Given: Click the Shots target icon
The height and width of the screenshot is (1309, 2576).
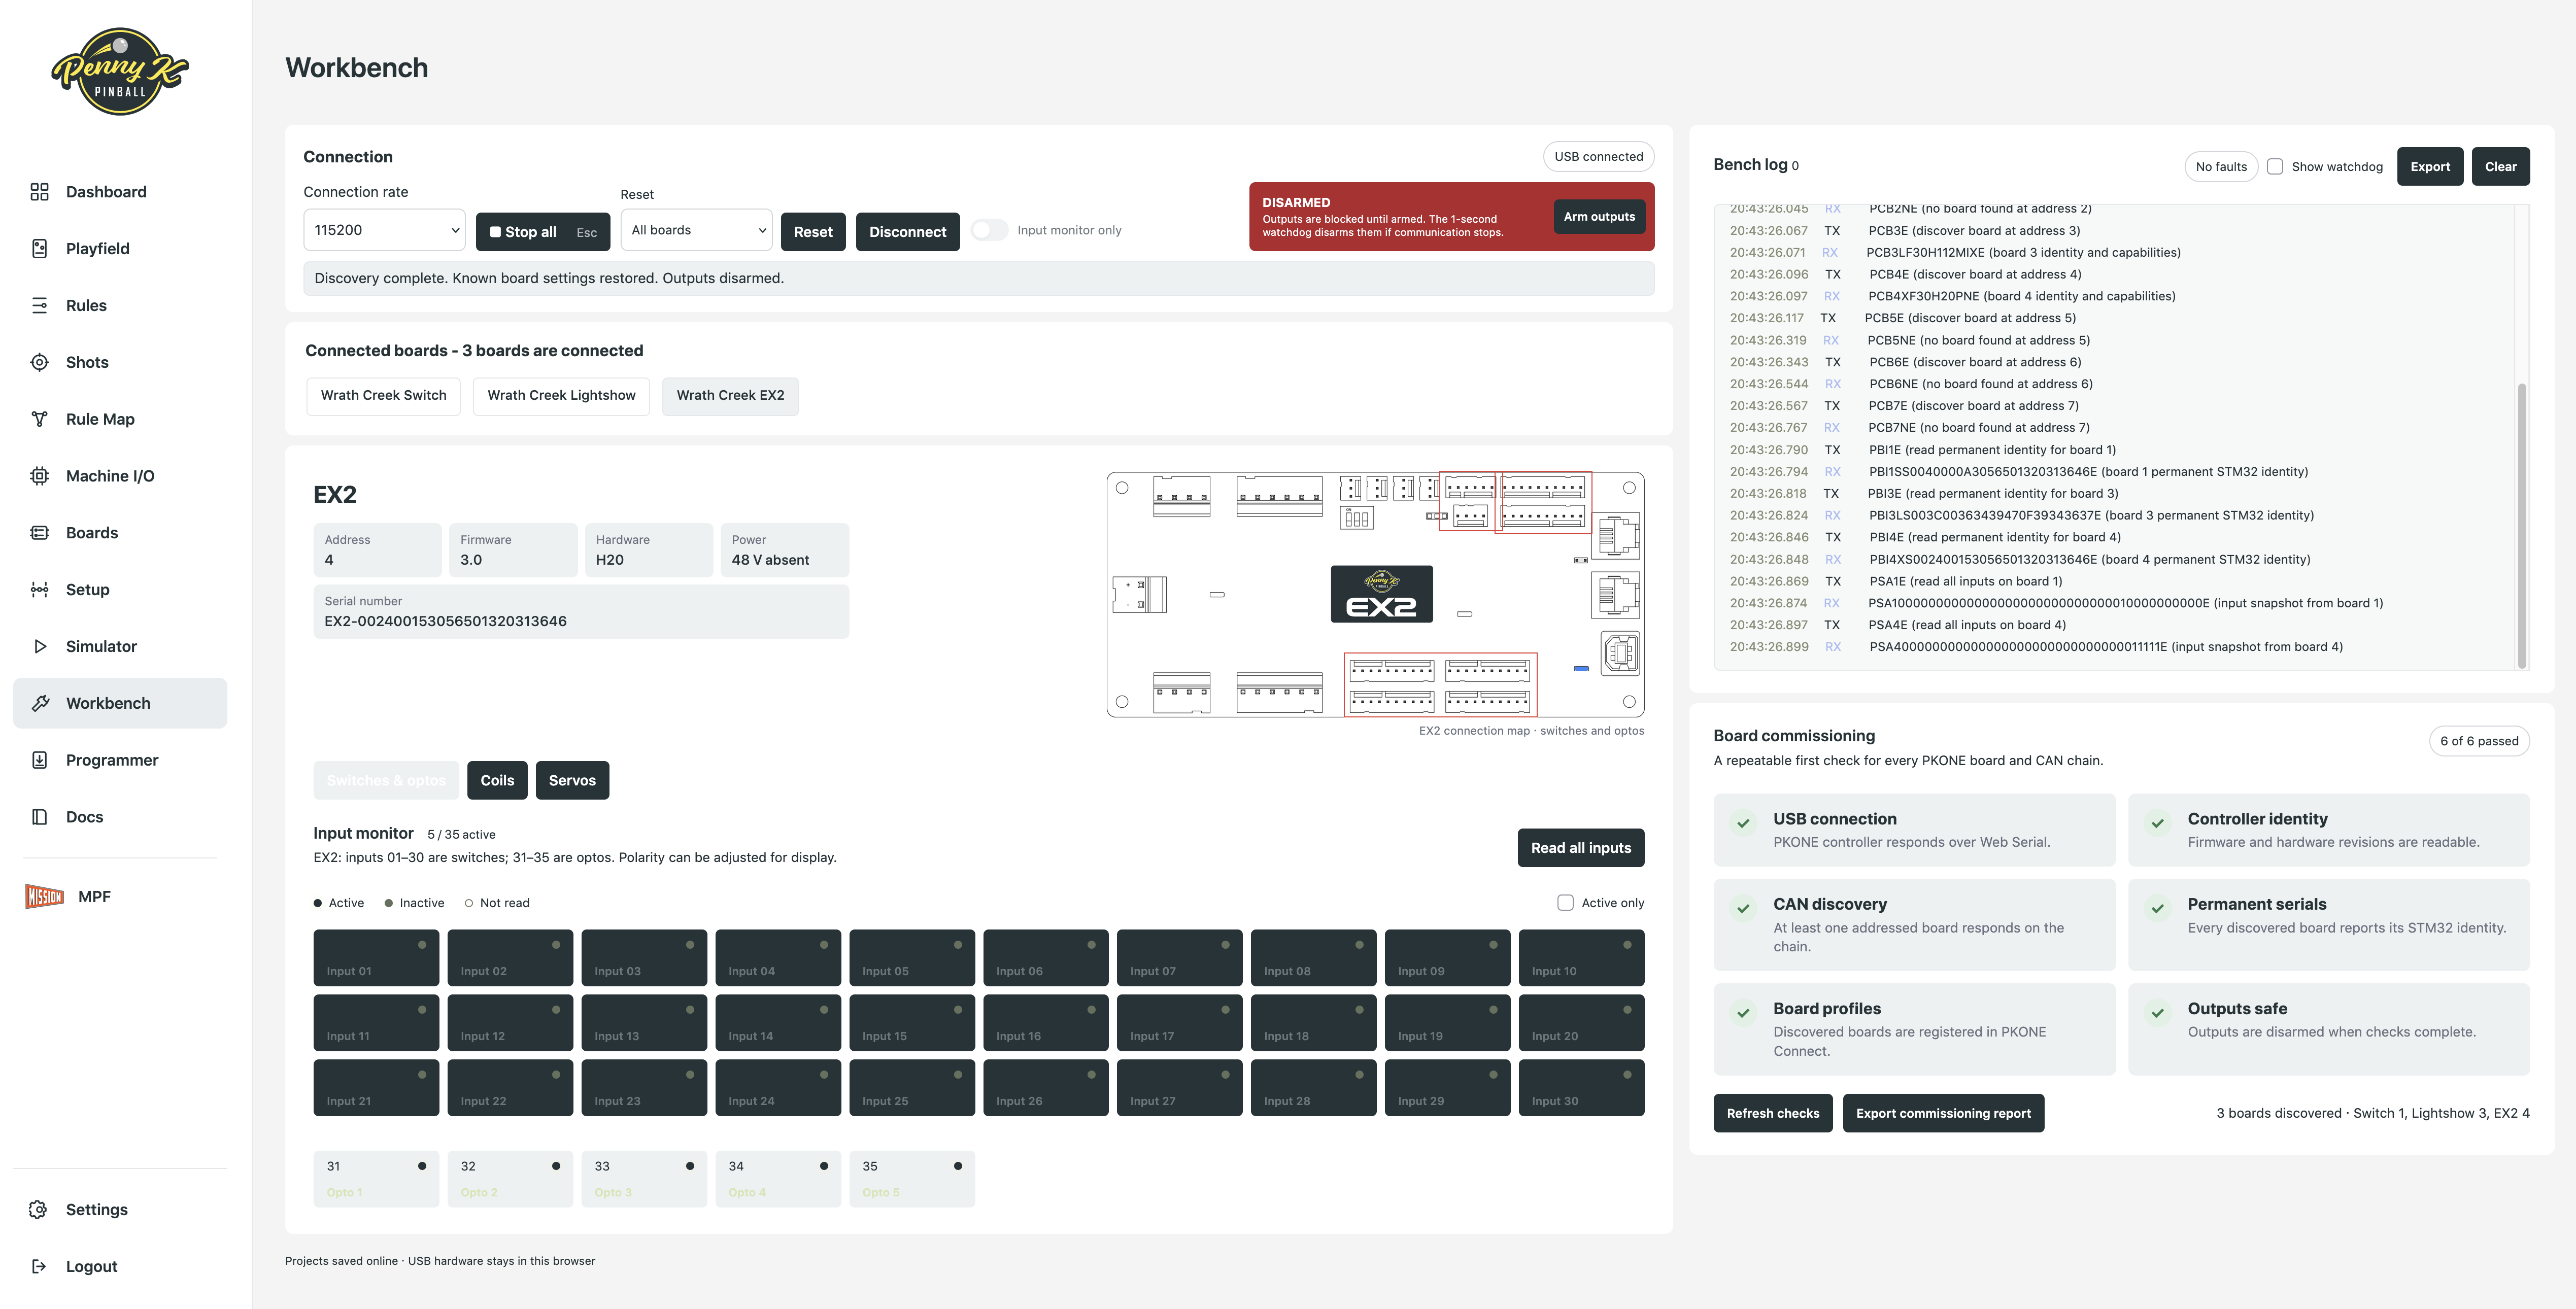Looking at the screenshot, I should [x=39, y=362].
